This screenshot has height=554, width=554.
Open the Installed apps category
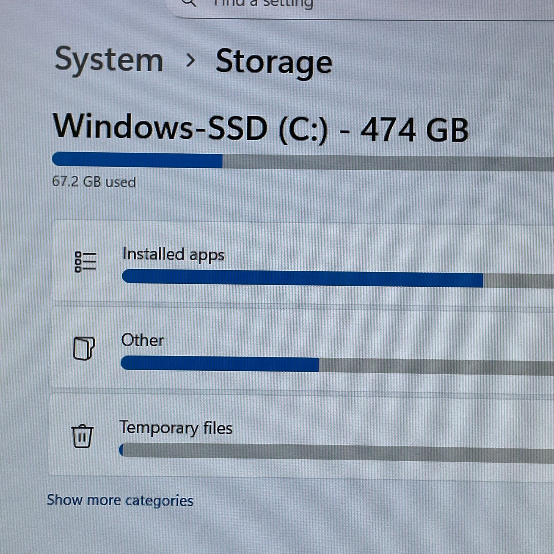click(174, 254)
